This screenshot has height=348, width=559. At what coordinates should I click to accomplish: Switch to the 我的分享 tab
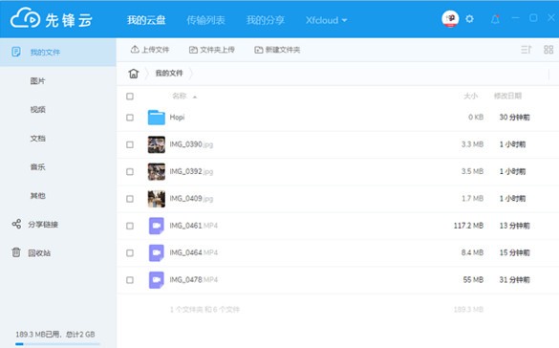click(x=266, y=20)
